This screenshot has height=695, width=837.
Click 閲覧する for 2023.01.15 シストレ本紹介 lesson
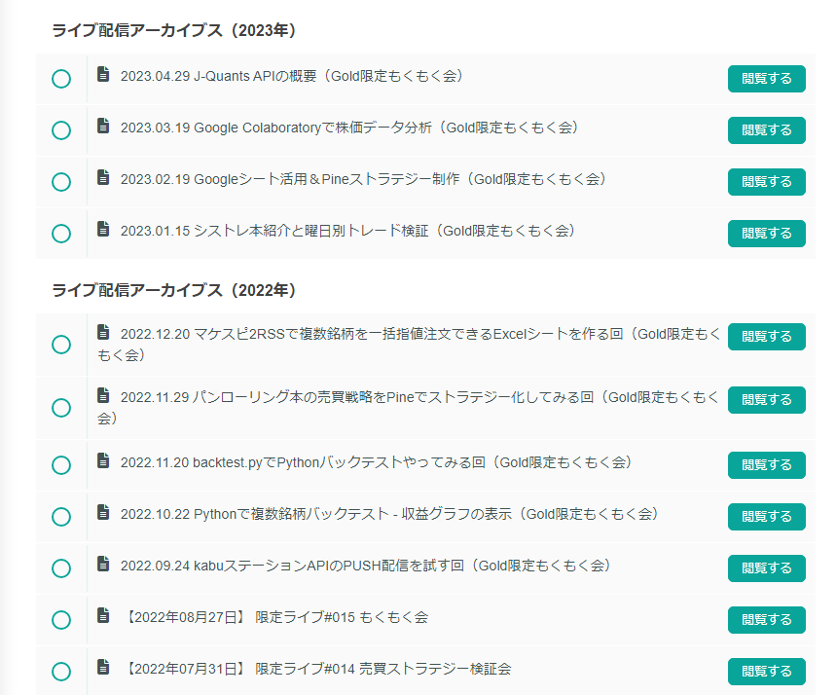[767, 234]
